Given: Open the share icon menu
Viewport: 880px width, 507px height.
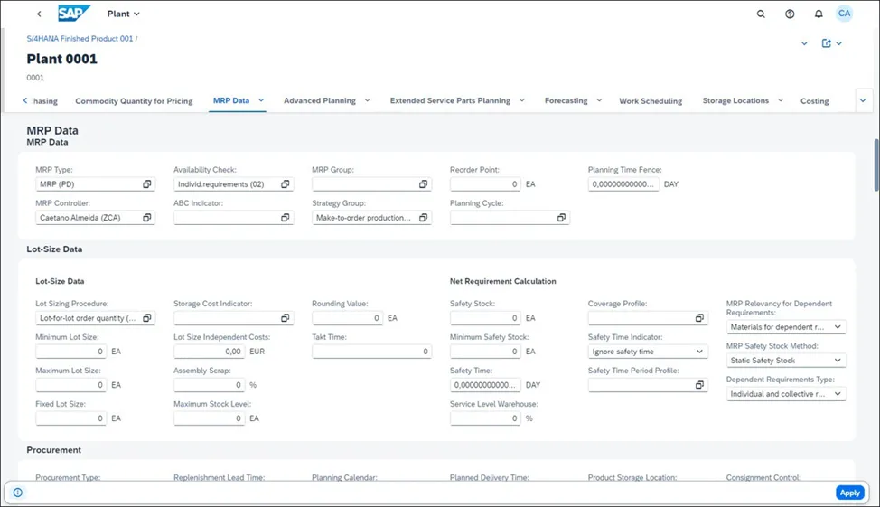Looking at the screenshot, I should pos(831,43).
